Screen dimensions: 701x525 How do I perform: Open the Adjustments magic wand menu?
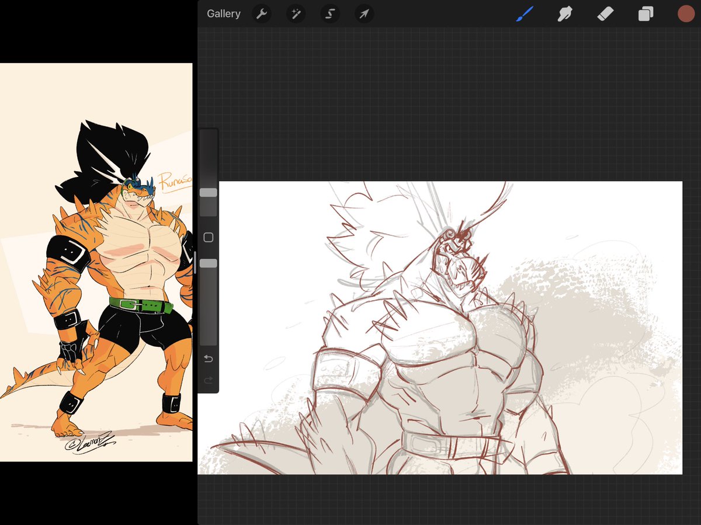(x=296, y=13)
